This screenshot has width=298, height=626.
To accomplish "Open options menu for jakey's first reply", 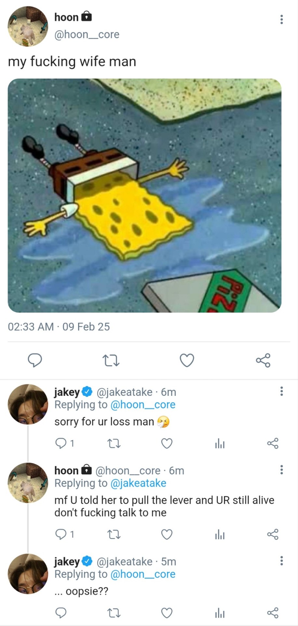I will pyautogui.click(x=281, y=391).
